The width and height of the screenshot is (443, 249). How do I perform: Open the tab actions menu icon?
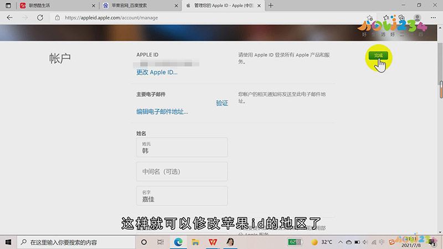(x=8, y=6)
